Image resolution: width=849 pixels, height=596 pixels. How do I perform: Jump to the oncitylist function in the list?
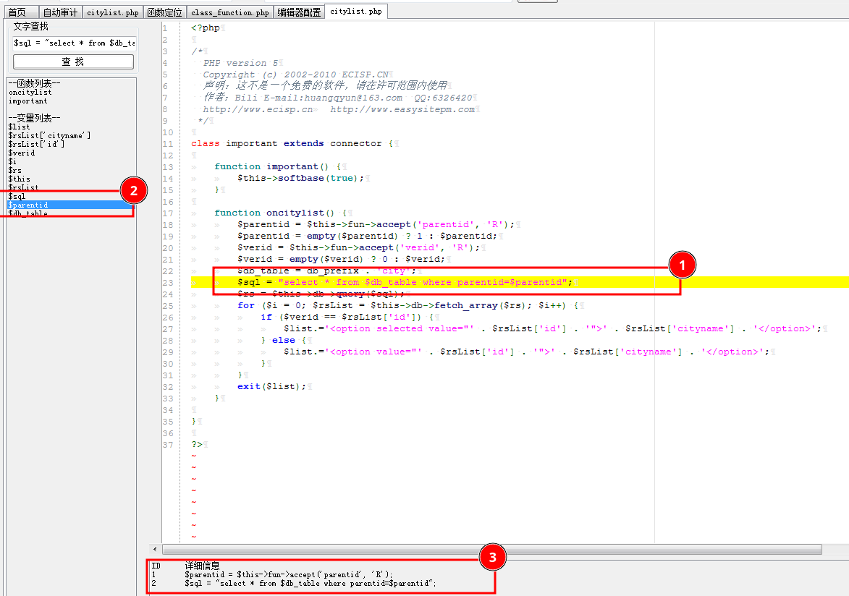coord(30,93)
